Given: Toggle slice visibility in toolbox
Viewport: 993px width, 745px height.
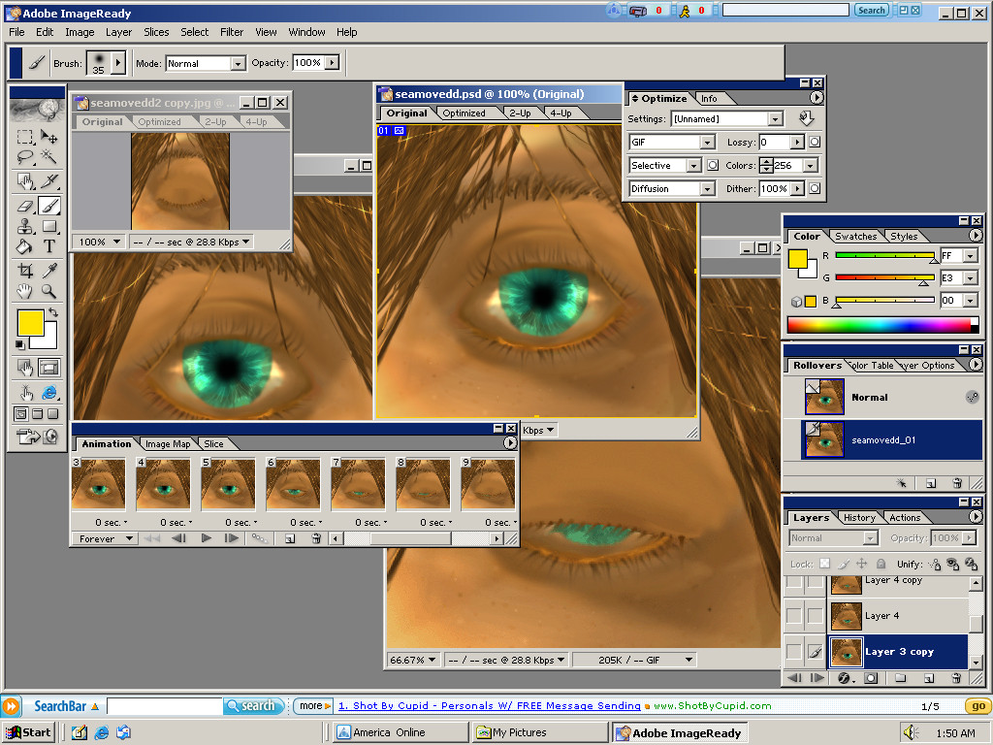Looking at the screenshot, I should [x=48, y=367].
